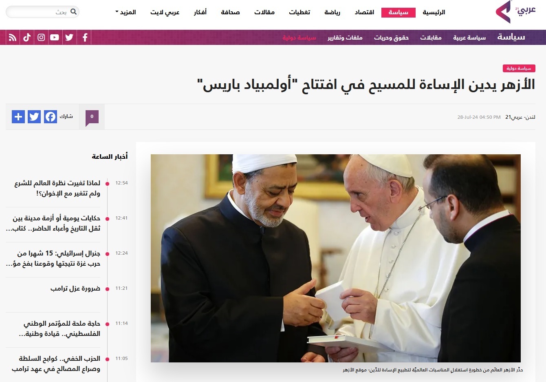Open the حقوق وحريات subsection tab
546x382 pixels.
tap(391, 38)
